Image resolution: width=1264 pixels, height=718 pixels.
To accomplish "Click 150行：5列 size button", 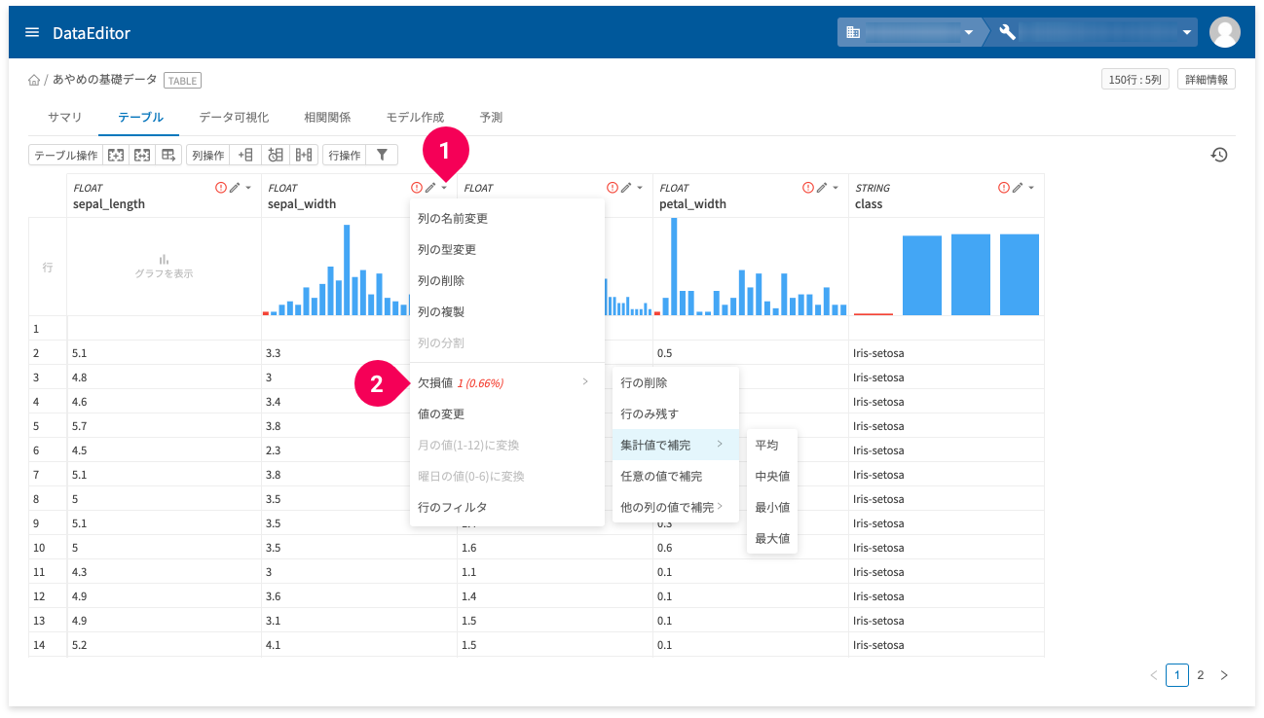I will (x=1135, y=80).
